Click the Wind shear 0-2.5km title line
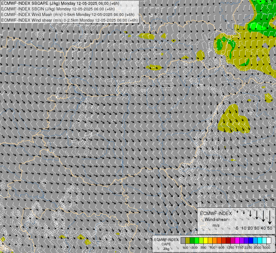This screenshot has height=253, width=276. (x=69, y=20)
